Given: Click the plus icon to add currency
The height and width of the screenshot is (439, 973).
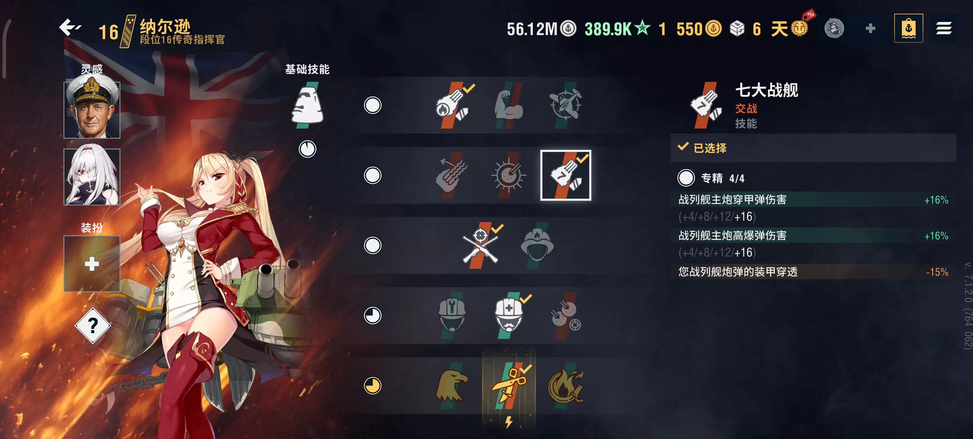Looking at the screenshot, I should [870, 28].
